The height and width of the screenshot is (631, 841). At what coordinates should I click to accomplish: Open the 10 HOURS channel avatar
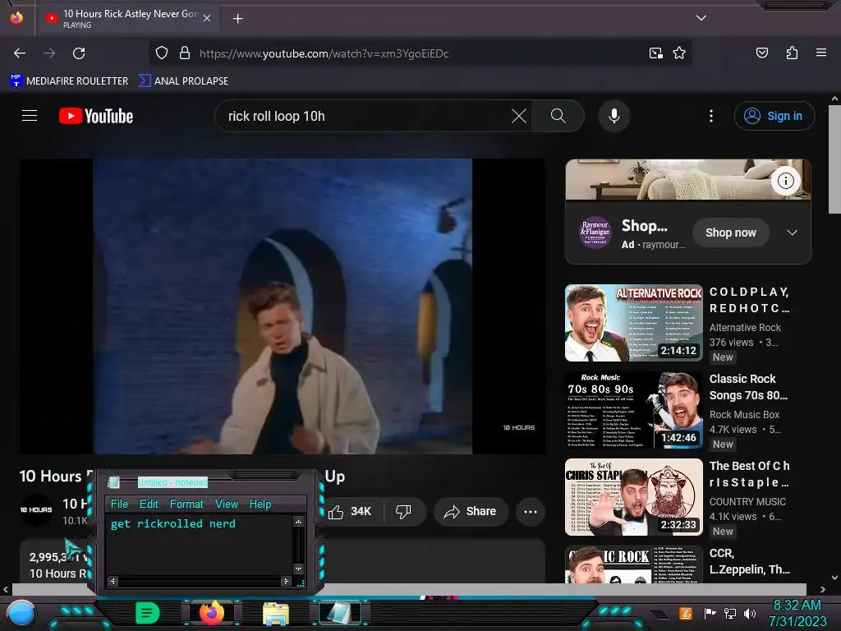(36, 509)
